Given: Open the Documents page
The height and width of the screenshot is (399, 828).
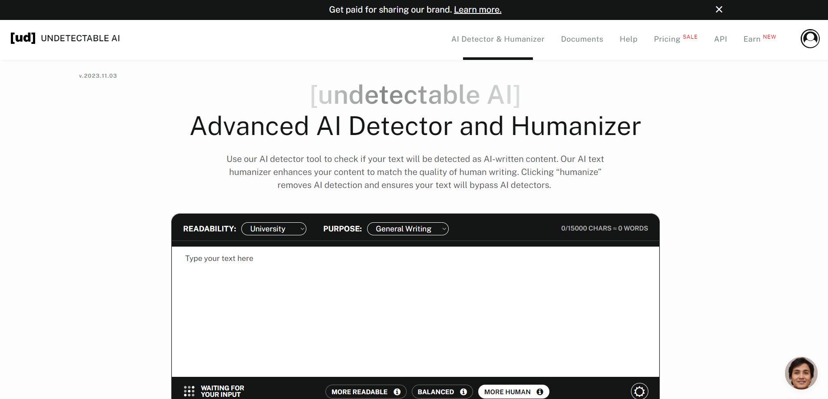Looking at the screenshot, I should (x=582, y=39).
